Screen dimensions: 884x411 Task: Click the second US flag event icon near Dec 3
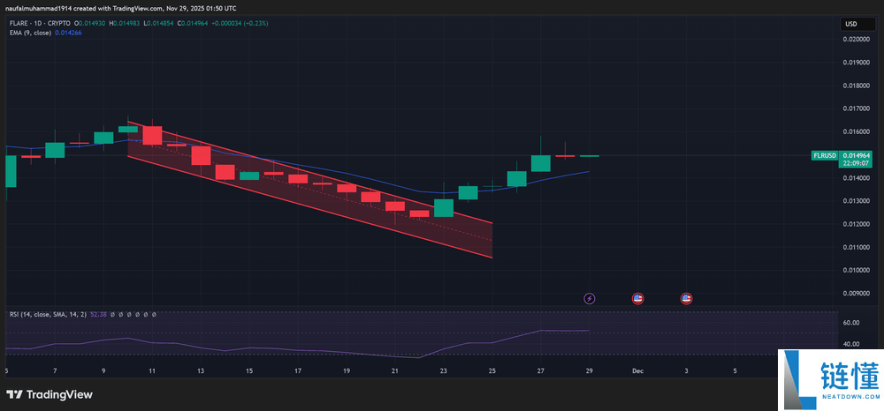coord(685,299)
